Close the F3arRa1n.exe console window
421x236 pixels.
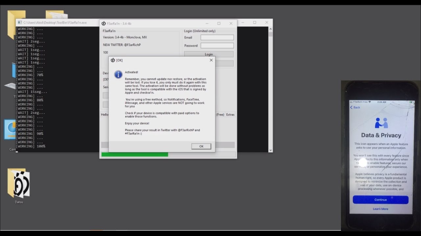(267, 23)
